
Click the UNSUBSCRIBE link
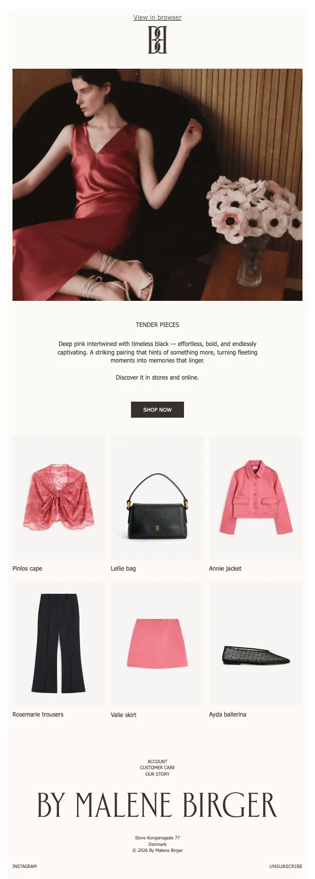click(286, 866)
